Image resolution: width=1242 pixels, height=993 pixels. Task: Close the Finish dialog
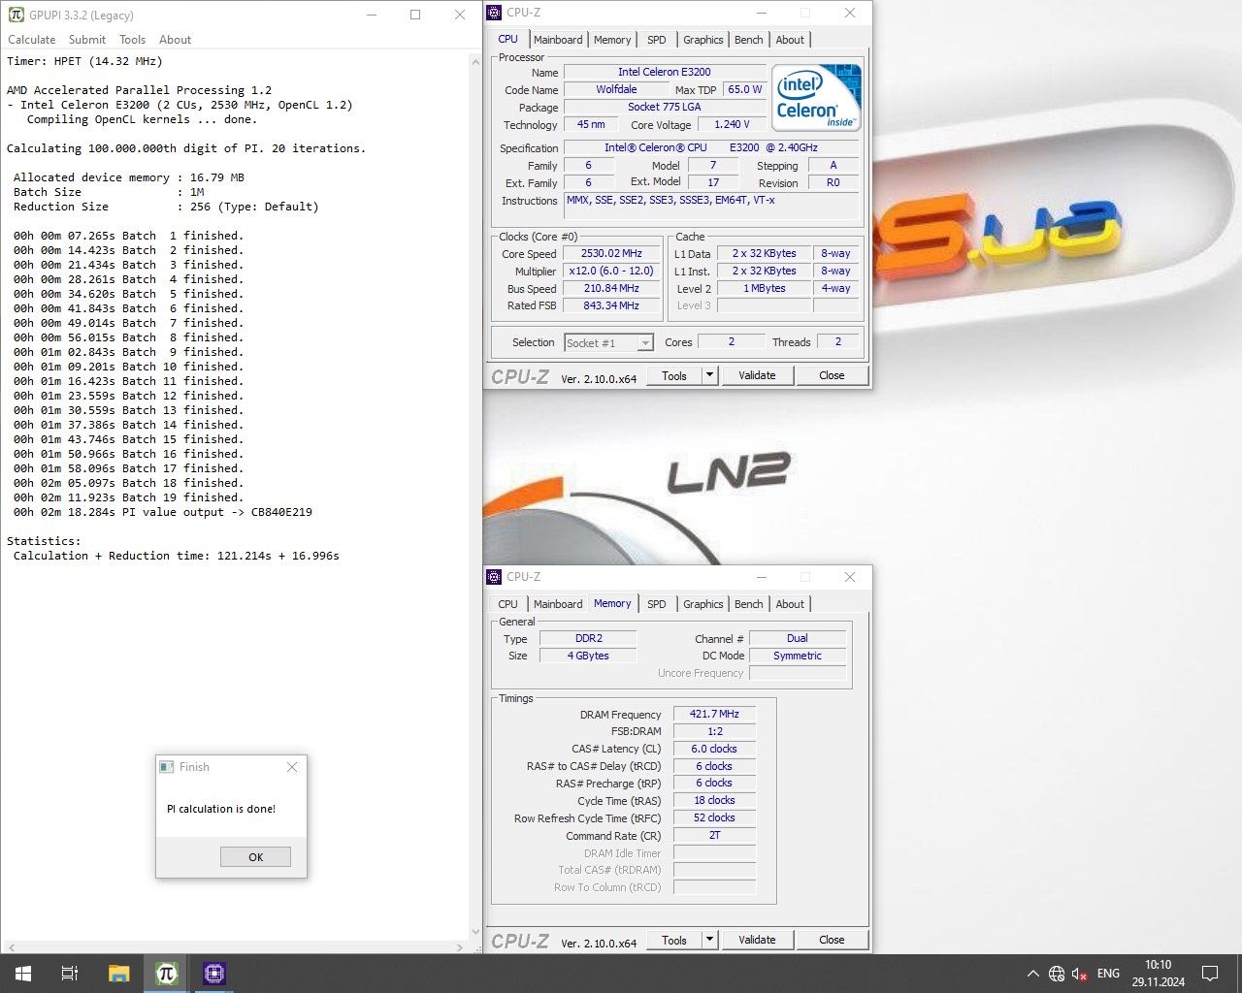tap(292, 767)
